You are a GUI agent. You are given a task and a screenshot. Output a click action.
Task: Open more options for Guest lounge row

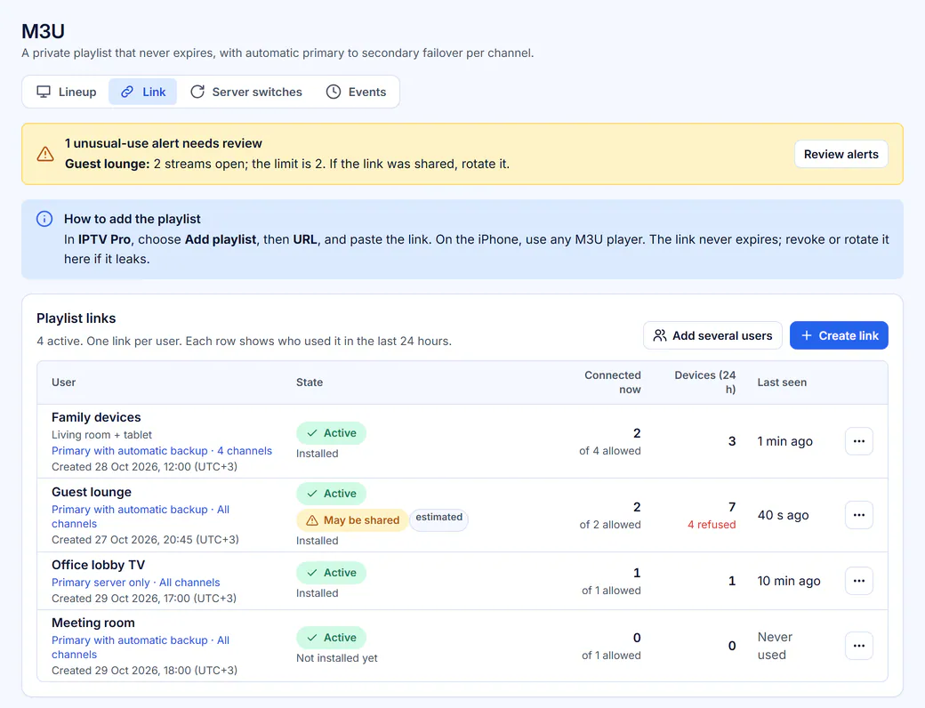tap(859, 515)
